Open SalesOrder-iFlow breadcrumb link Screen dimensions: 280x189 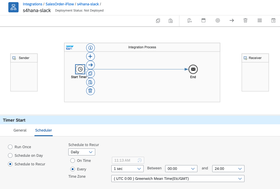click(x=60, y=4)
